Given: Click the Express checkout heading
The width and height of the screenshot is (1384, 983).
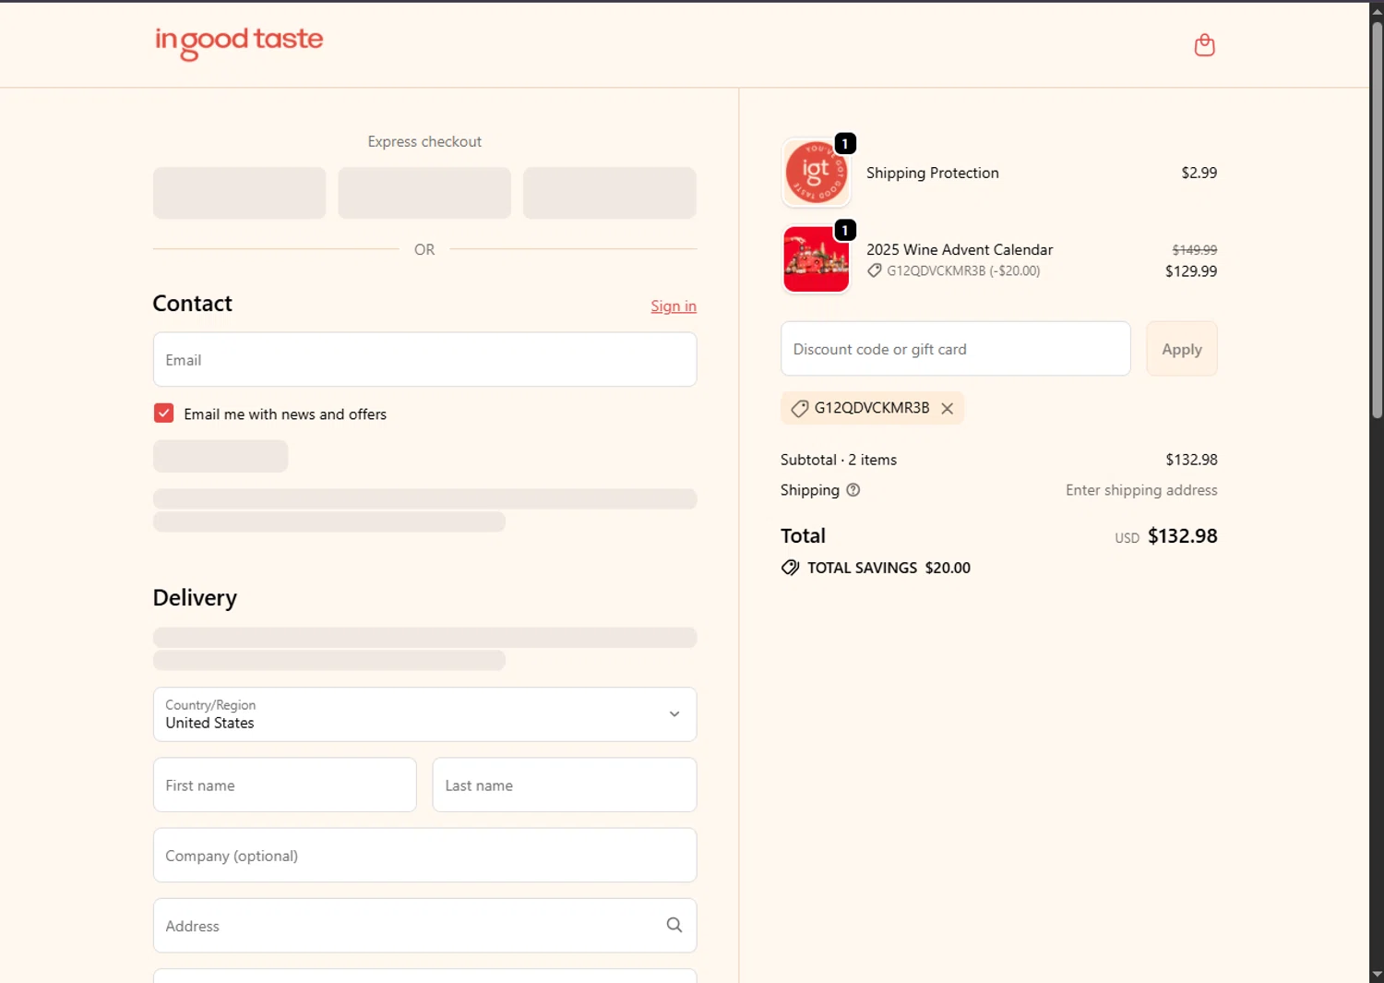Looking at the screenshot, I should [424, 141].
